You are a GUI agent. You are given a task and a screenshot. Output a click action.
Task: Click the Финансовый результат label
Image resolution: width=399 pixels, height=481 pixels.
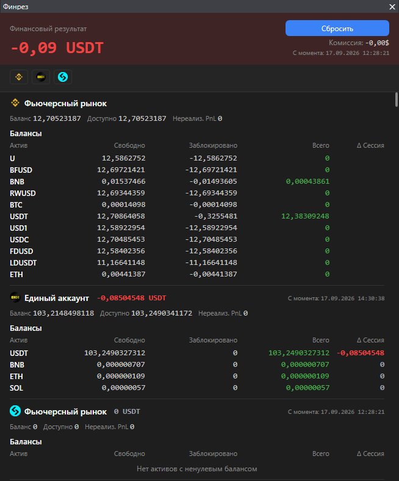pyautogui.click(x=48, y=29)
